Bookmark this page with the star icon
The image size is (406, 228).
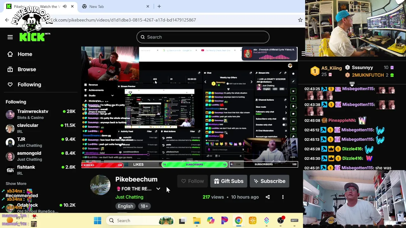pyautogui.click(x=300, y=20)
